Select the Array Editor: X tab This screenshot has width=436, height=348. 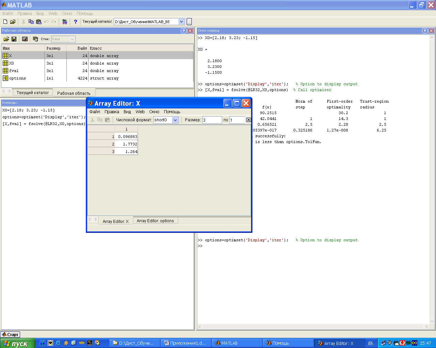coord(116,221)
